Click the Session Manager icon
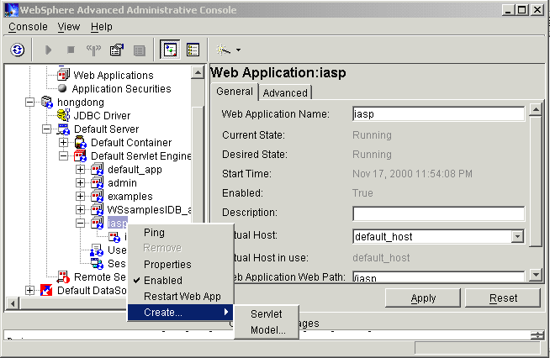This screenshot has height=358, width=550. pos(97,263)
